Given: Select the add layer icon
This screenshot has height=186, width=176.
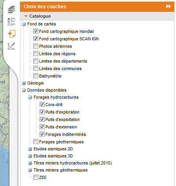Looking at the screenshot, I should coord(12,34).
